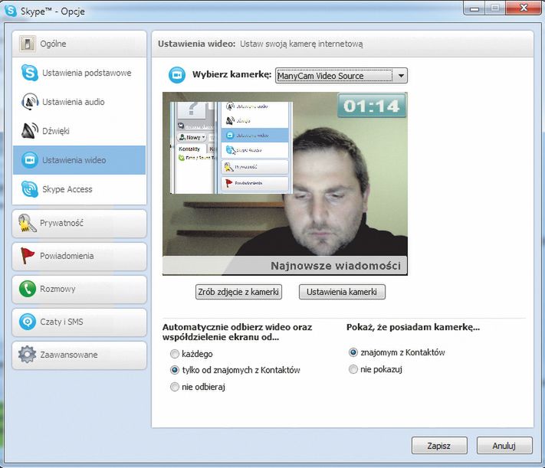Click Zrób zdjęcie z kamerki button

[238, 292]
